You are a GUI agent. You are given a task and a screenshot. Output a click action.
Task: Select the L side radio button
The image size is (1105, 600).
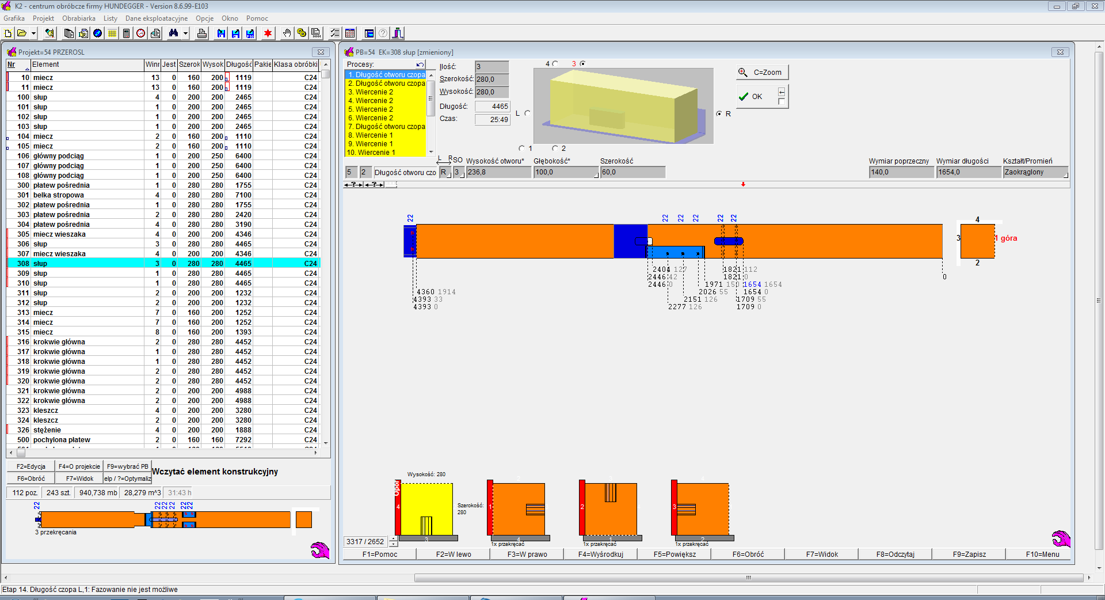(527, 113)
